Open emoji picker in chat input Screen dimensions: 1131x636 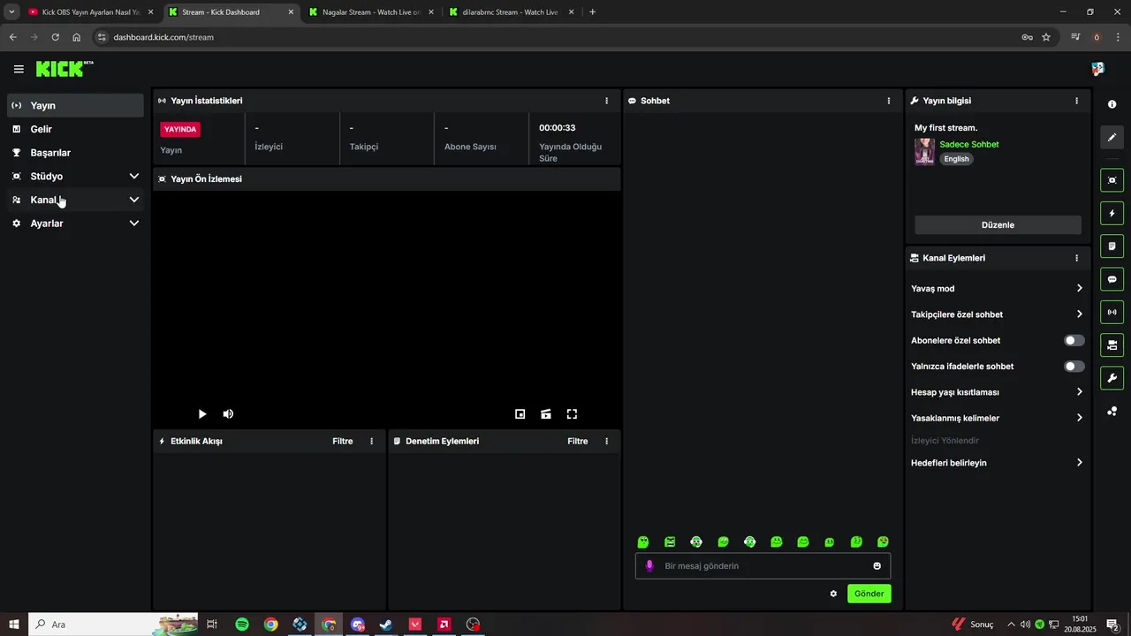click(877, 566)
